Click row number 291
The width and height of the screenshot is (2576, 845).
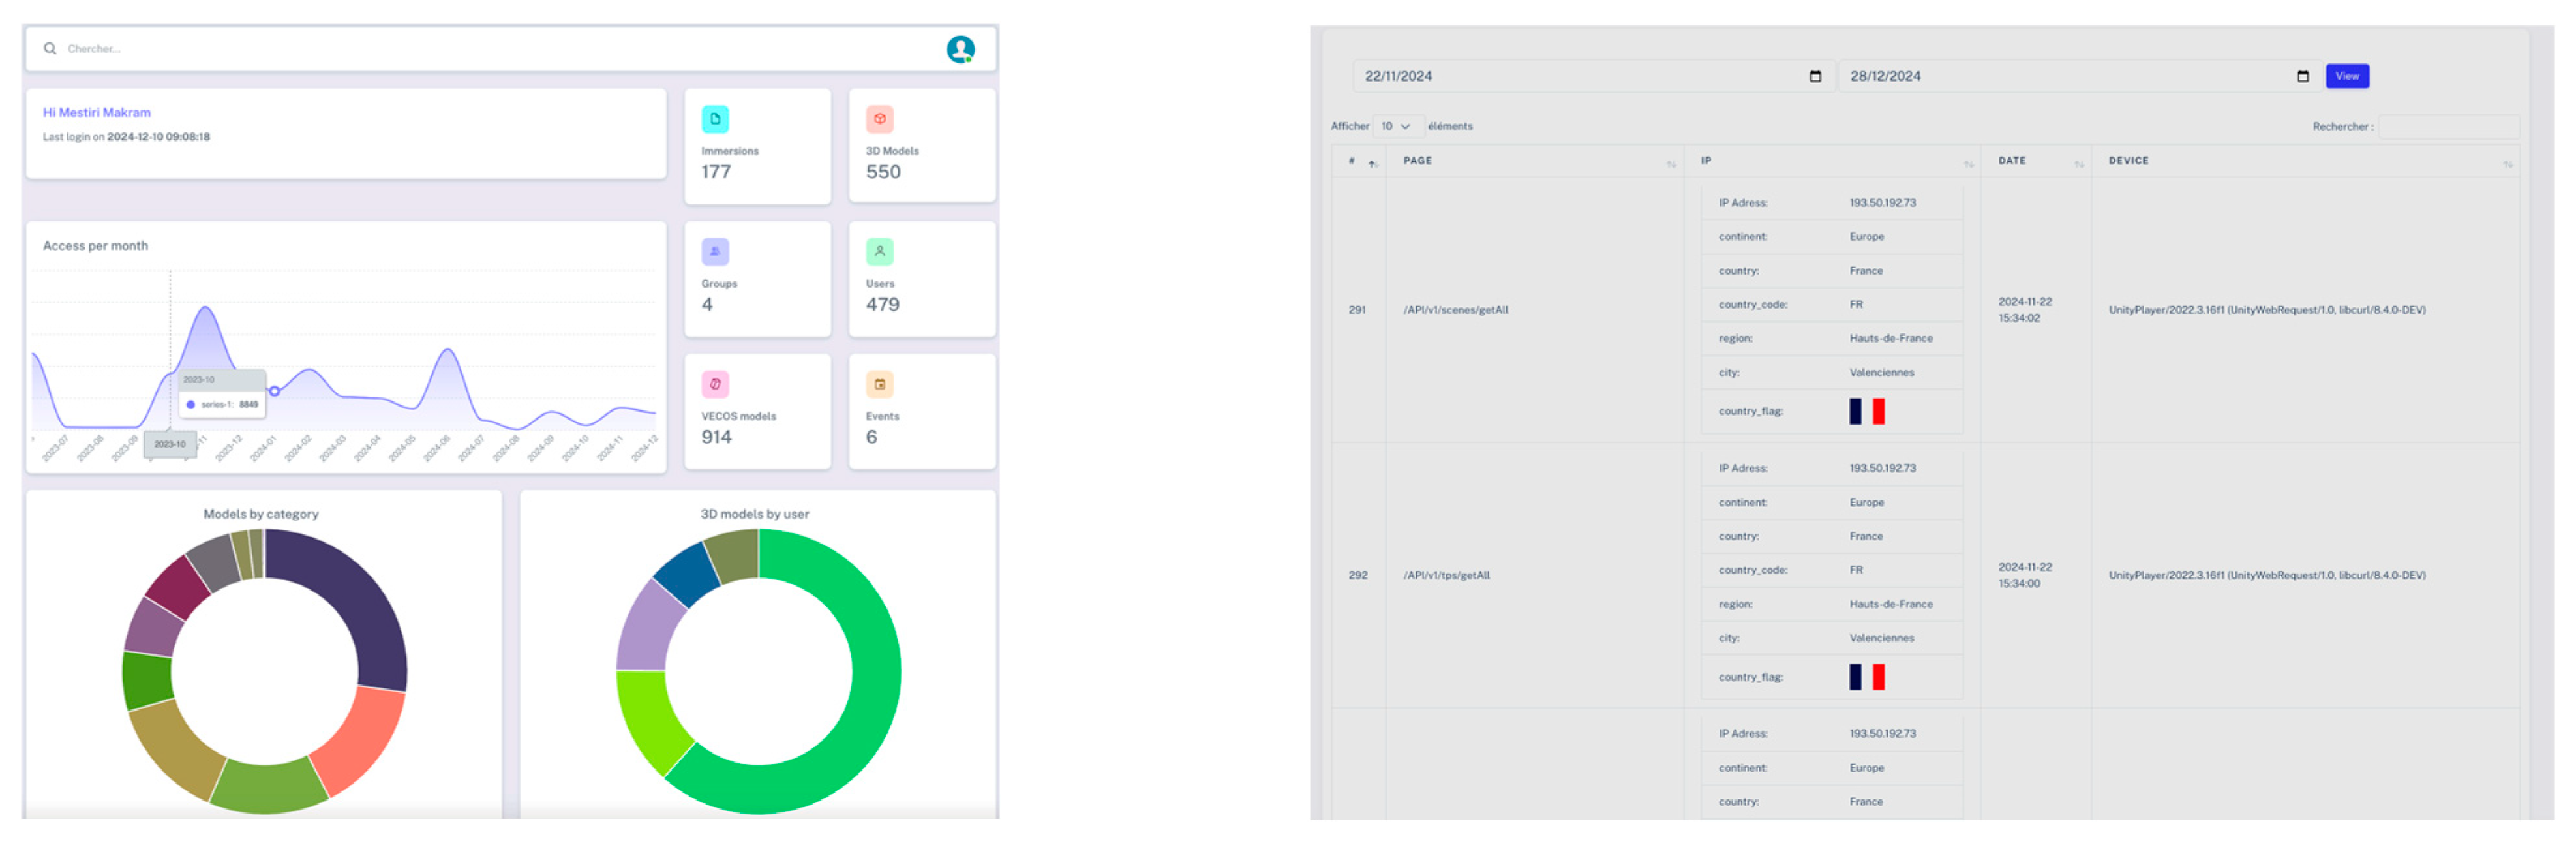pos(1357,310)
